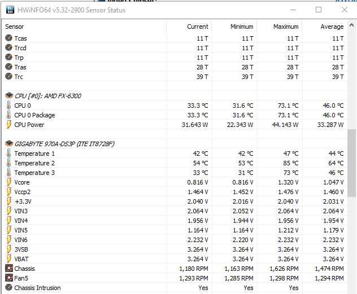This screenshot has height=294, width=357.
Task: Click thermometer icon beside Temperature 2
Action: click(8, 163)
